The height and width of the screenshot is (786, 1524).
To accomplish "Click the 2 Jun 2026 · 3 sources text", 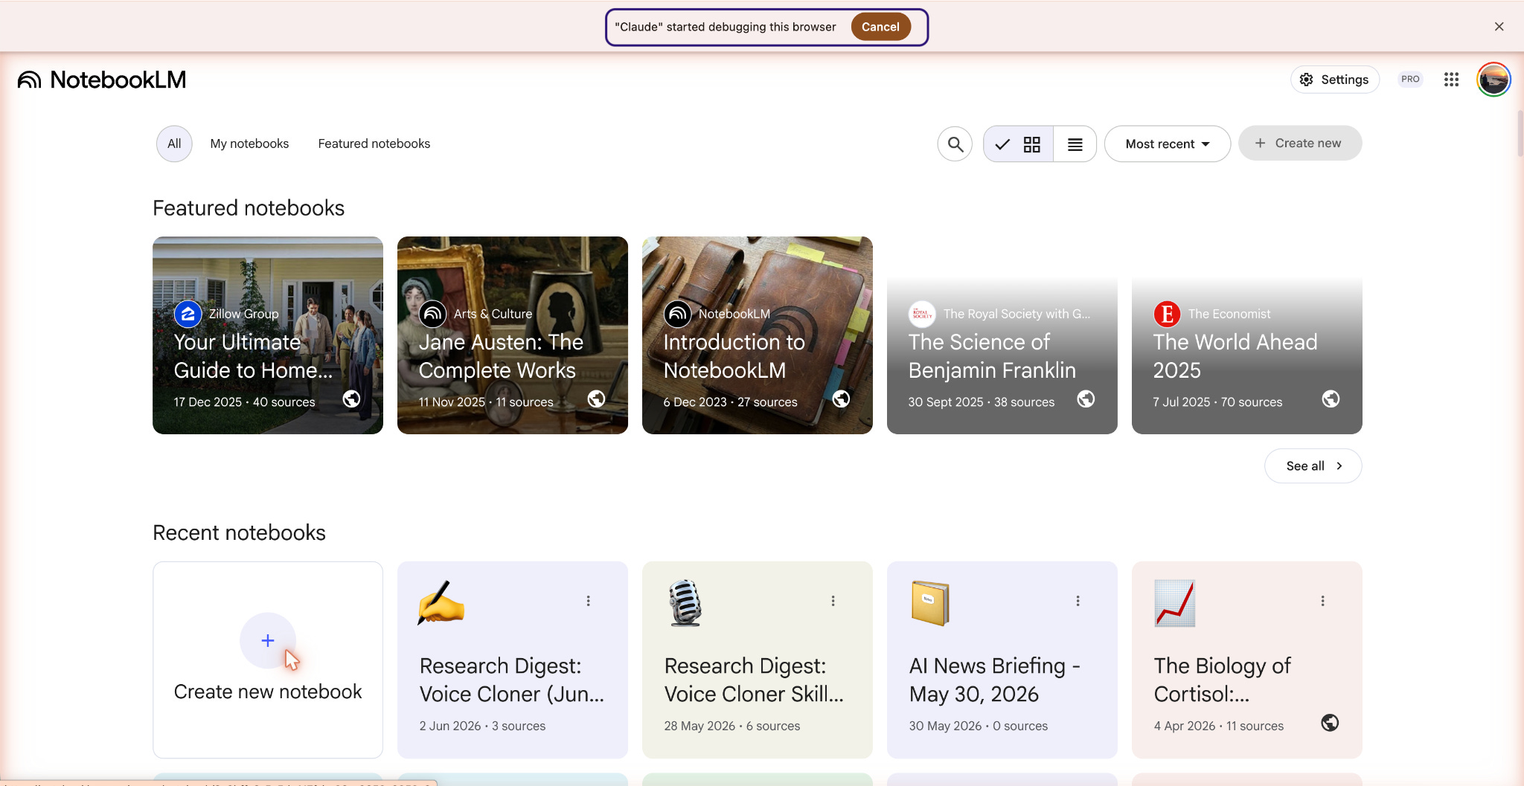I will pyautogui.click(x=482, y=726).
